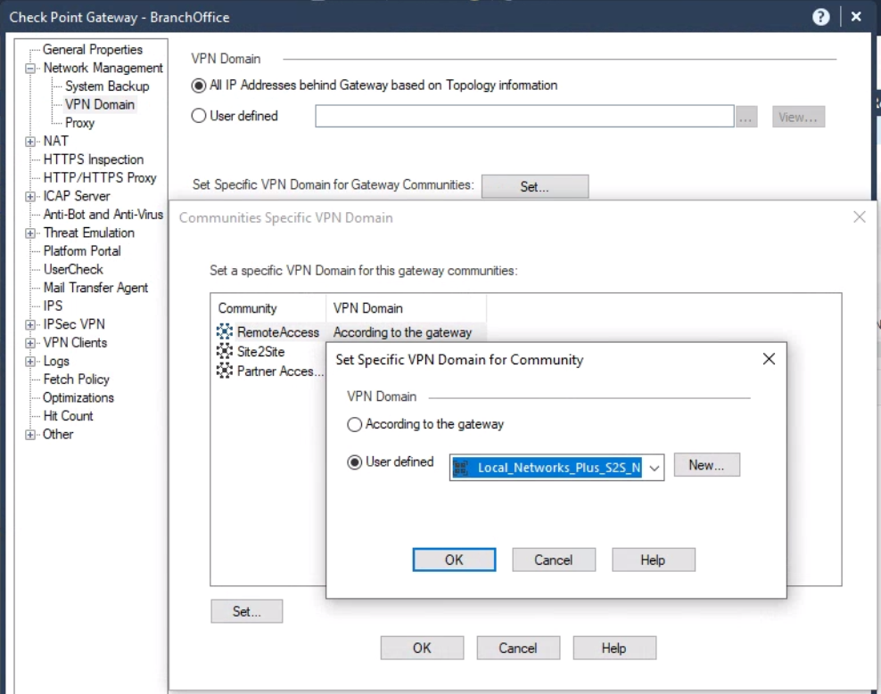Choose According to the gateway radio option
The width and height of the screenshot is (881, 694).
(354, 424)
